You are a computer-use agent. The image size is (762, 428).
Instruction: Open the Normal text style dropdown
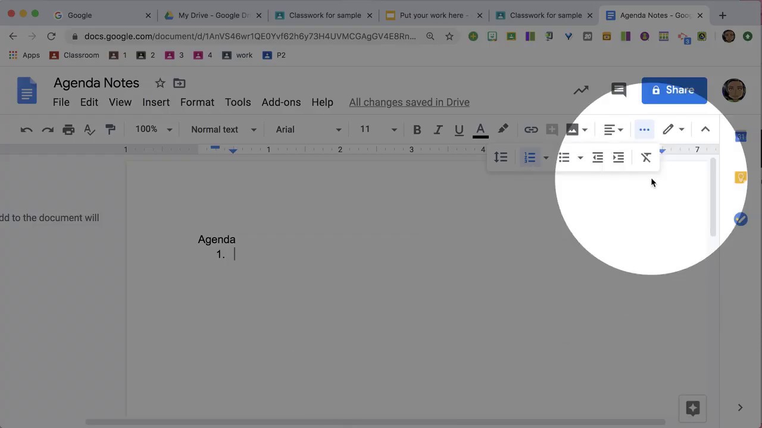pos(224,130)
